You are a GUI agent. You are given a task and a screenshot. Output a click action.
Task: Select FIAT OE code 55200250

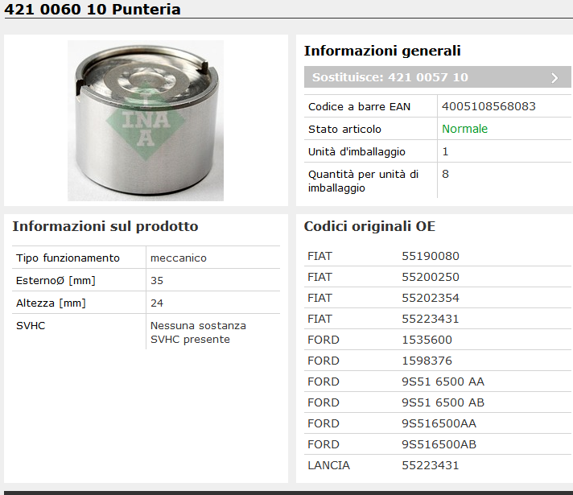(431, 277)
